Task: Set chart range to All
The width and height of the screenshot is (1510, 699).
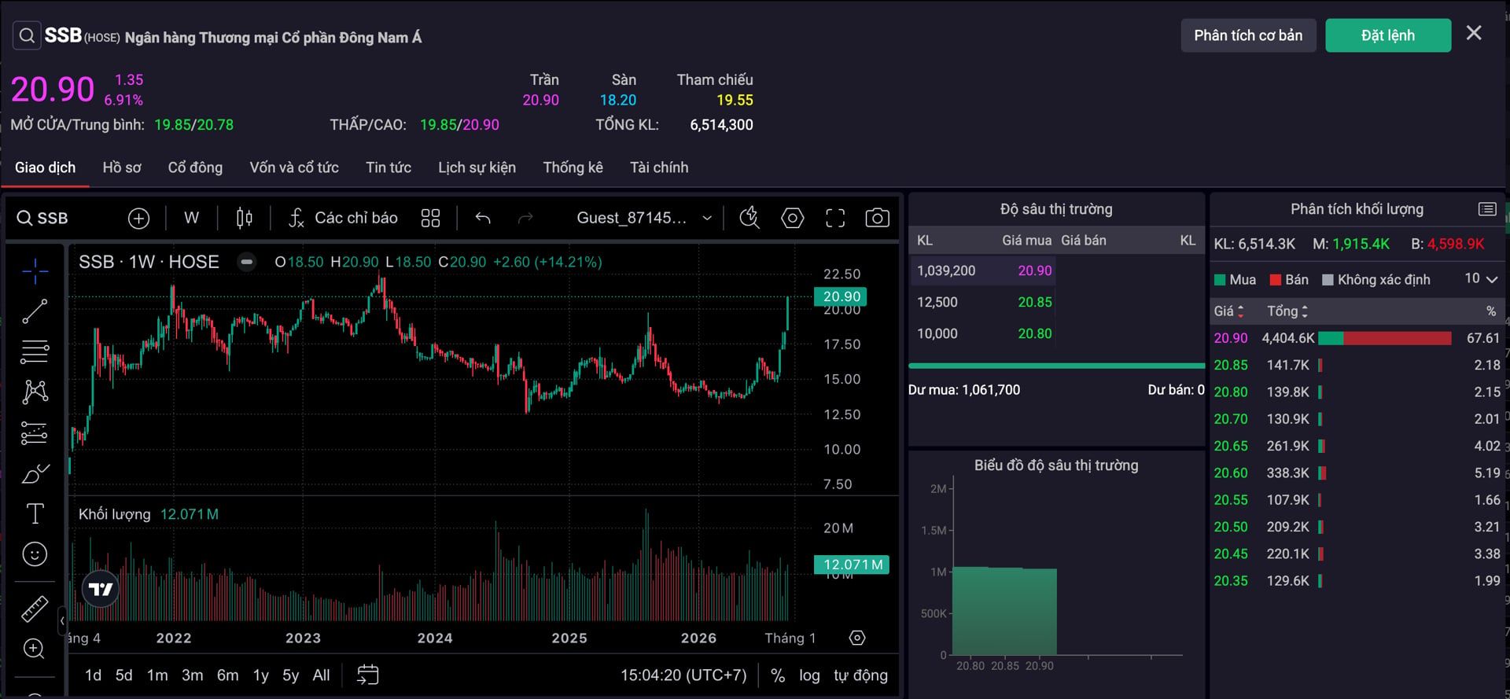Action: point(321,675)
